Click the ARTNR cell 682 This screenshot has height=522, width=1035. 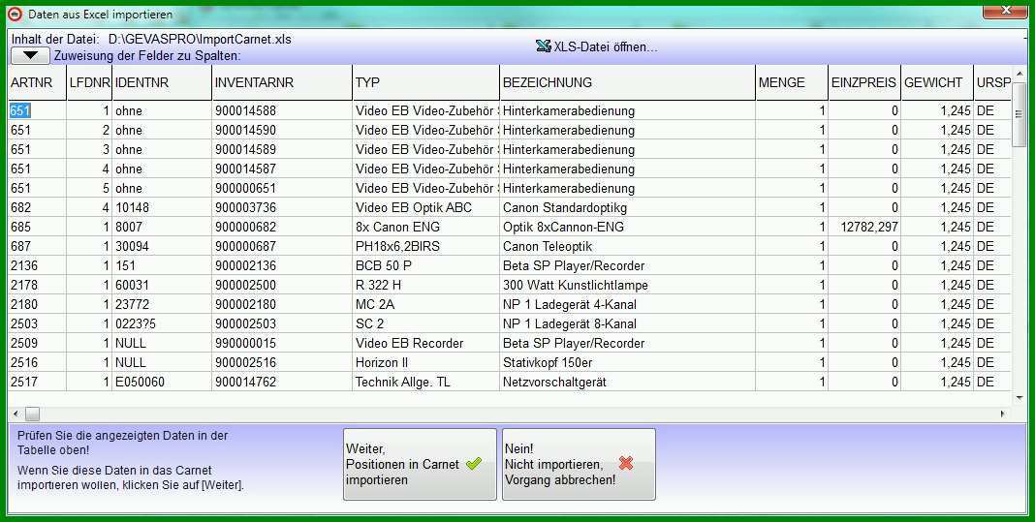point(37,207)
